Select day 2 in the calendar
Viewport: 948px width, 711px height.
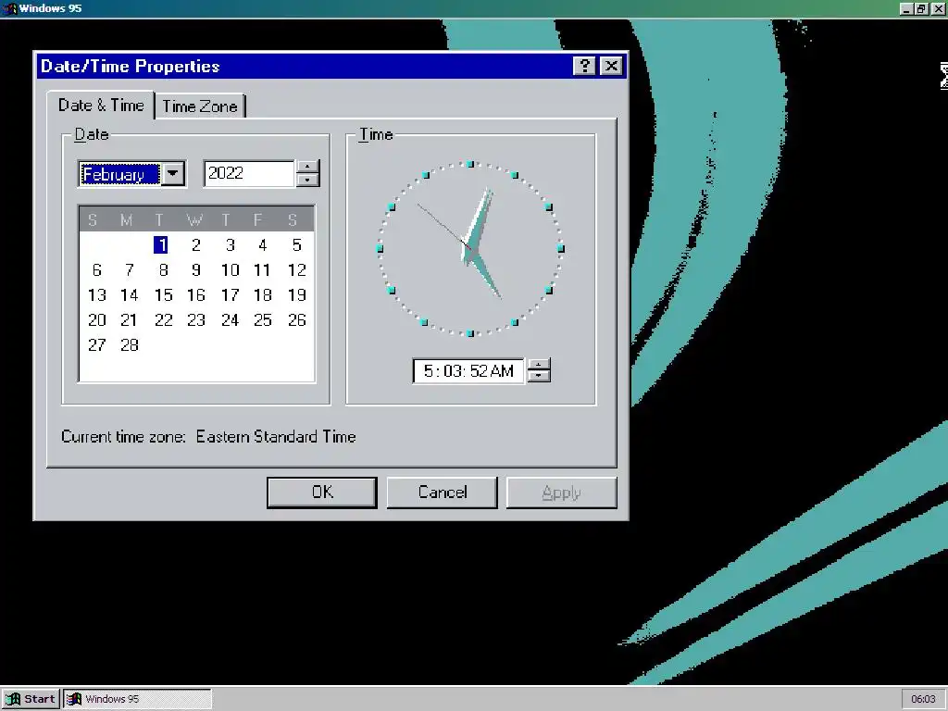pyautogui.click(x=195, y=244)
